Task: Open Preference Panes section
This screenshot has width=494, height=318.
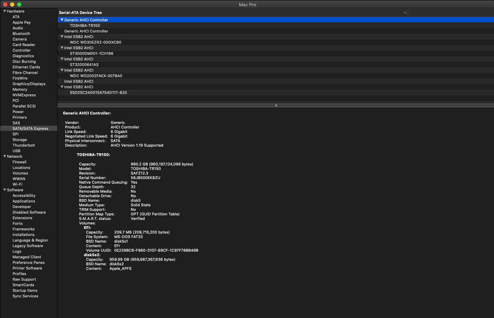Action: (29, 262)
